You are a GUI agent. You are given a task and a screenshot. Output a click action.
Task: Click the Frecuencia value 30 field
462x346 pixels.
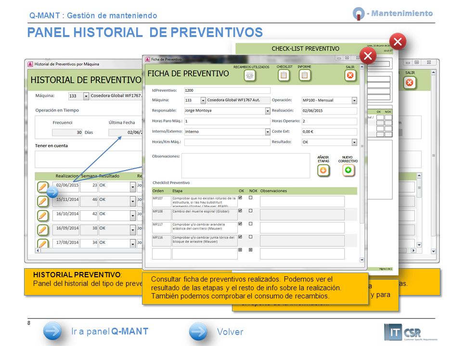click(67, 133)
